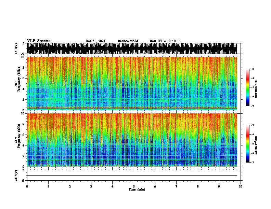This screenshot has width=271, height=209.
Task: Click the '6' minute tick on the time axis
Action: click(155, 186)
